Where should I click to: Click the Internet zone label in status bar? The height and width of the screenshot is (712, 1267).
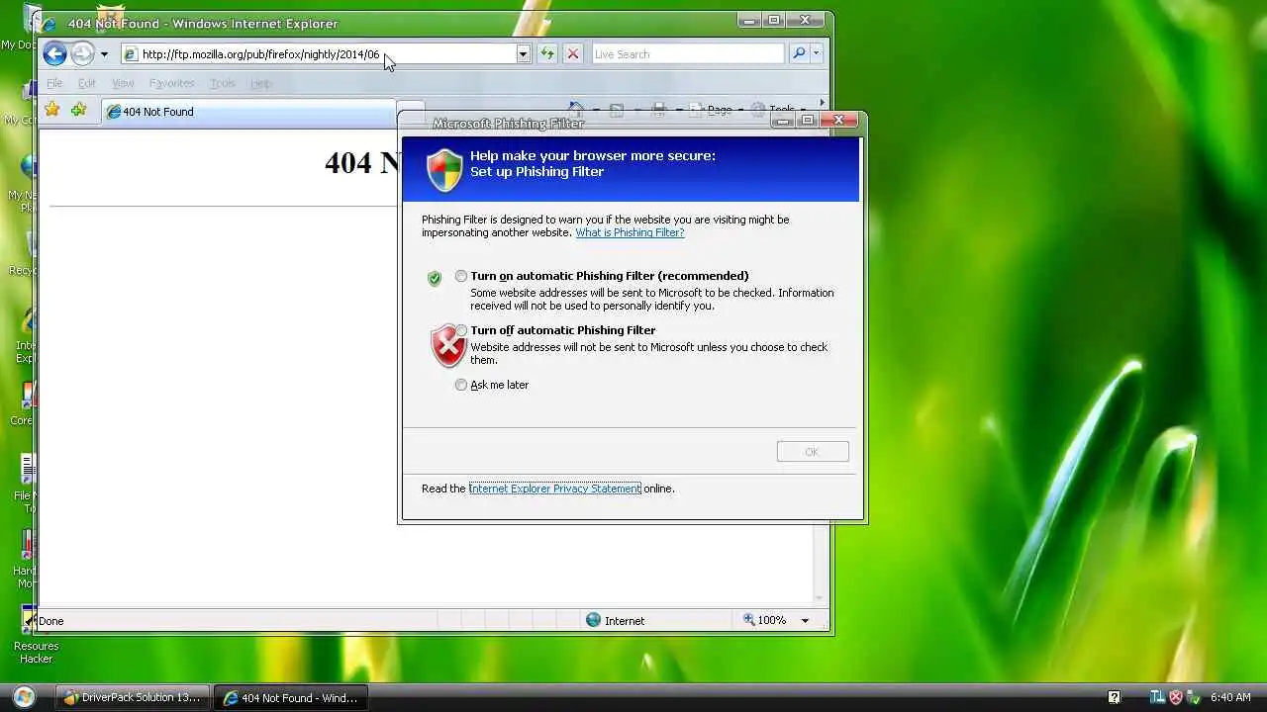click(625, 621)
